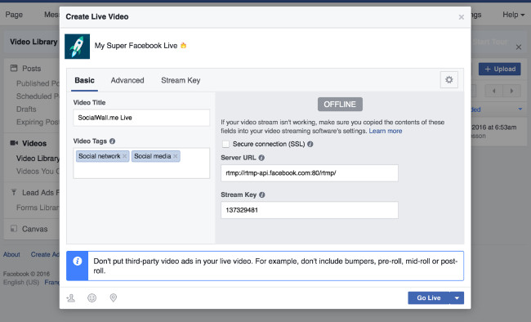The height and width of the screenshot is (322, 531).
Task: Expand the Go Live dropdown arrow
Action: pos(457,298)
